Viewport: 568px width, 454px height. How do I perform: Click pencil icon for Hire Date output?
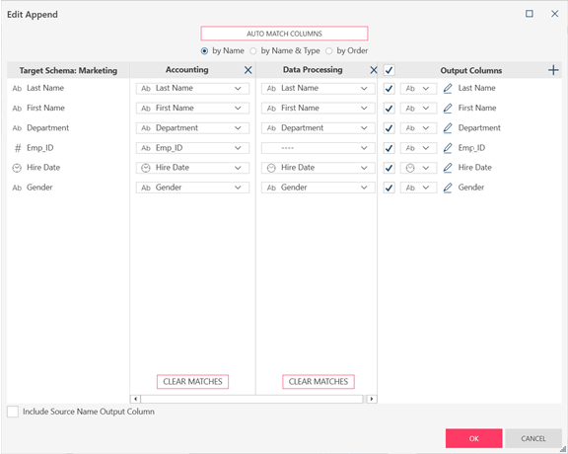coord(448,168)
